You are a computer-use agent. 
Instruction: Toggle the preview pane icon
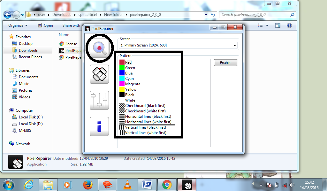point(278,25)
